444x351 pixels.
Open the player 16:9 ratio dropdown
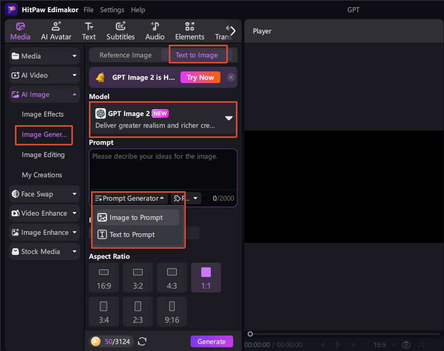coord(384,345)
